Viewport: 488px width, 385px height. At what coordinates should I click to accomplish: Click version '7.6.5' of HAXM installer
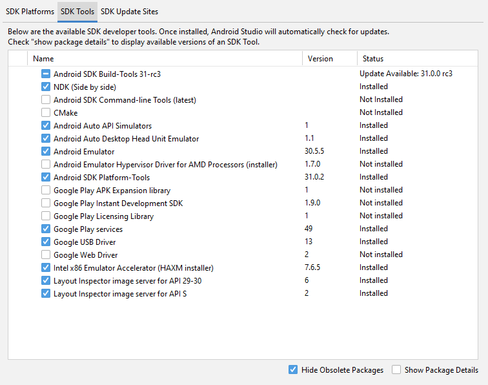312,267
